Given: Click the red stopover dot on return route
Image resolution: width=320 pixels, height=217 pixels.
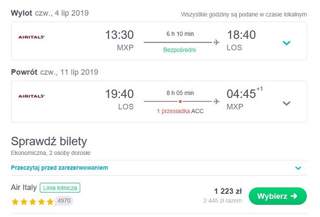Looking at the screenshot, I should point(180,102).
